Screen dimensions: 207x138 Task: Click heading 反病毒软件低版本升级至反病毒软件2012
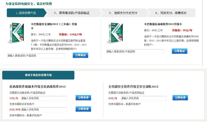tap(38, 87)
